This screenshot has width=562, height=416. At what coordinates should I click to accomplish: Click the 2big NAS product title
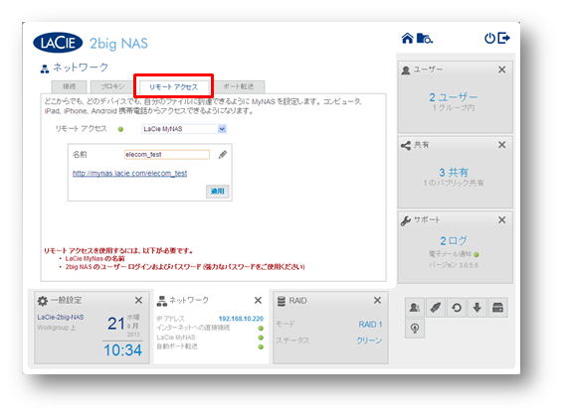pos(118,44)
